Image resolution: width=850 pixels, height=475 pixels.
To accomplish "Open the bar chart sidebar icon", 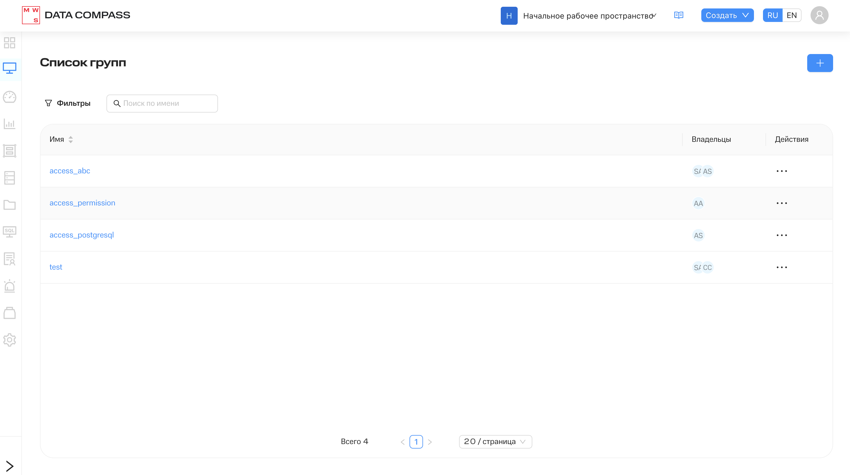I will click(x=10, y=124).
